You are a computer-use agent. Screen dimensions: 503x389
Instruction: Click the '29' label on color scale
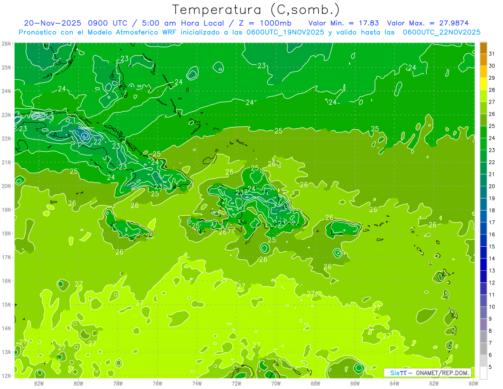pos(492,78)
